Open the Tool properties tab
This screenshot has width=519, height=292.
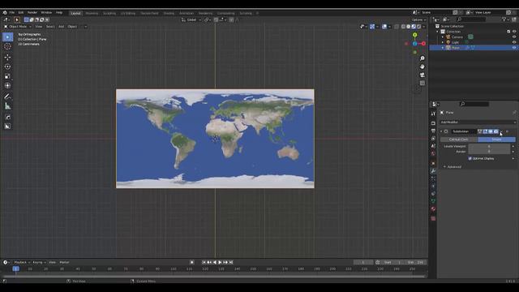click(433, 114)
